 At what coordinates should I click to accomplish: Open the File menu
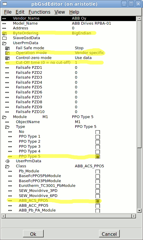pyautogui.click(x=8, y=12)
